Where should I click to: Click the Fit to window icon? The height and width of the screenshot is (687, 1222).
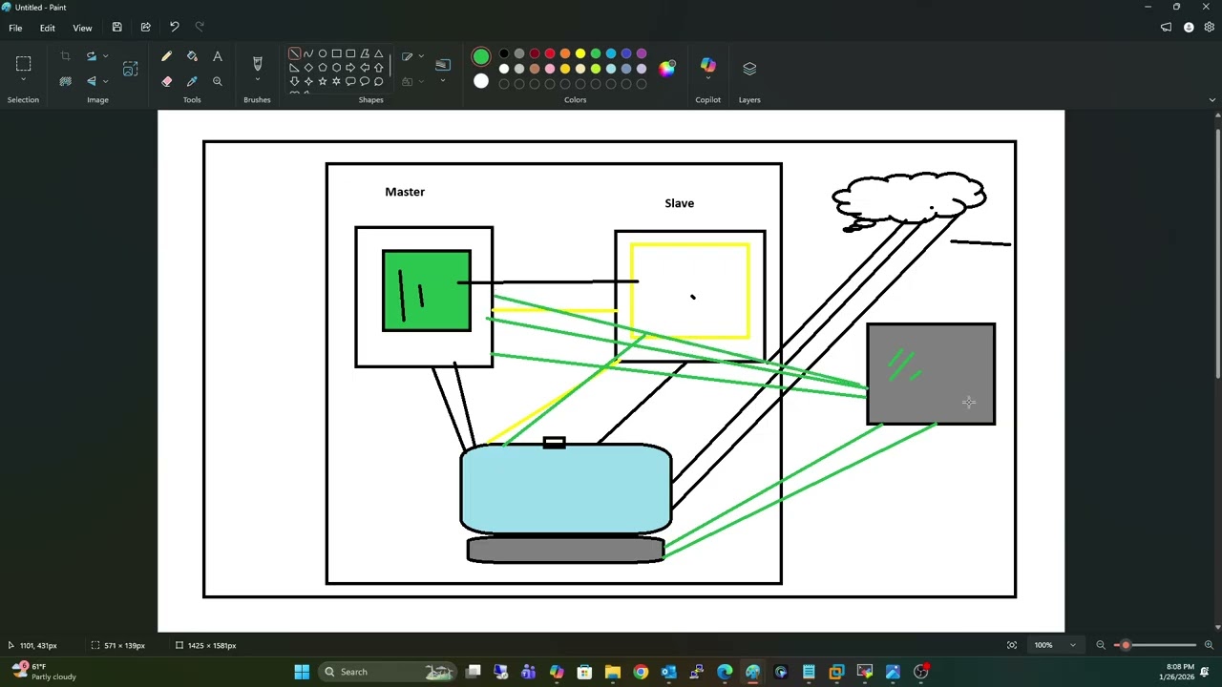[1012, 645]
